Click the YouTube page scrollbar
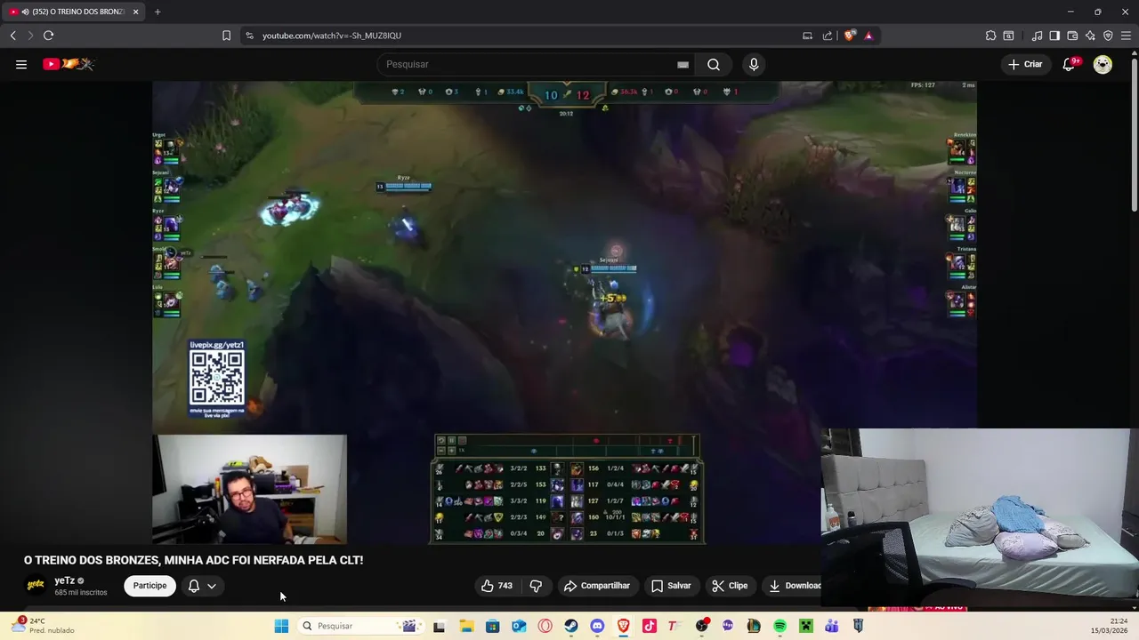Viewport: 1139px width, 640px height. [x=1134, y=133]
